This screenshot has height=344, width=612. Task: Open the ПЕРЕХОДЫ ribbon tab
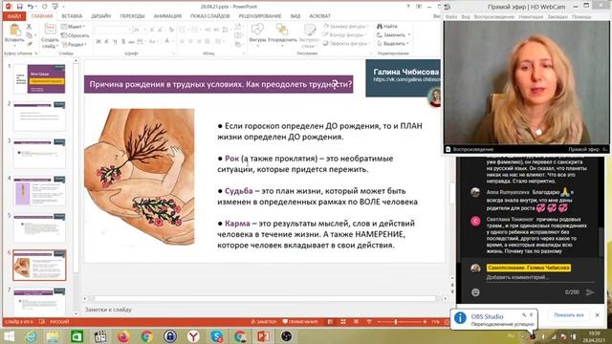click(x=132, y=16)
